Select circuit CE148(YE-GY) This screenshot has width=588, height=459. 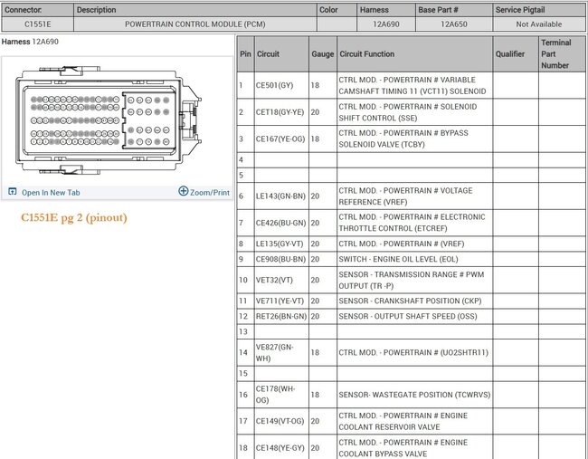(x=280, y=448)
